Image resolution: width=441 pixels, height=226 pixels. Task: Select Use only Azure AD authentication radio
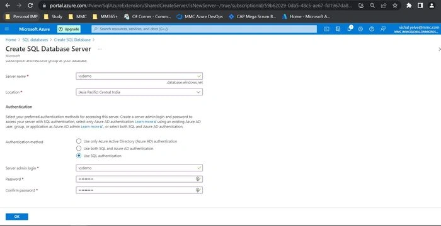tap(79, 141)
